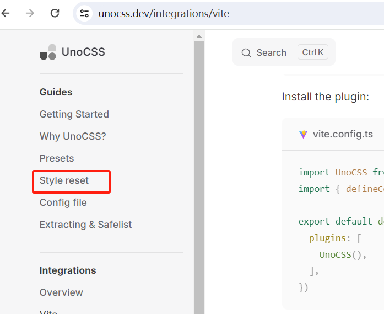Open the Config file guide
384x314 pixels.
click(63, 203)
